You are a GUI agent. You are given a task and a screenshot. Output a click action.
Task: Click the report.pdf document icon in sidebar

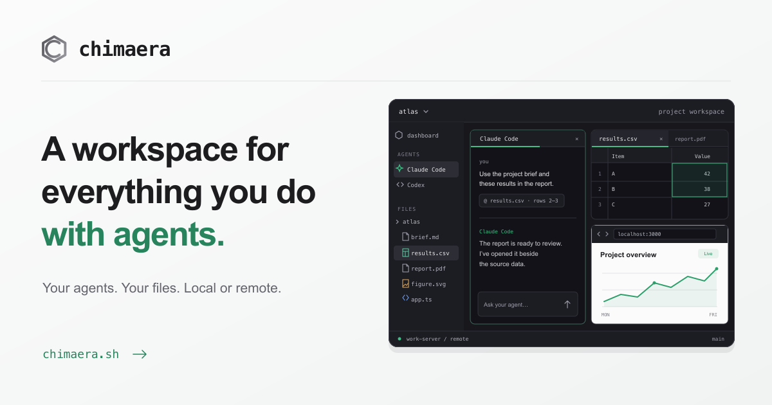[405, 268]
